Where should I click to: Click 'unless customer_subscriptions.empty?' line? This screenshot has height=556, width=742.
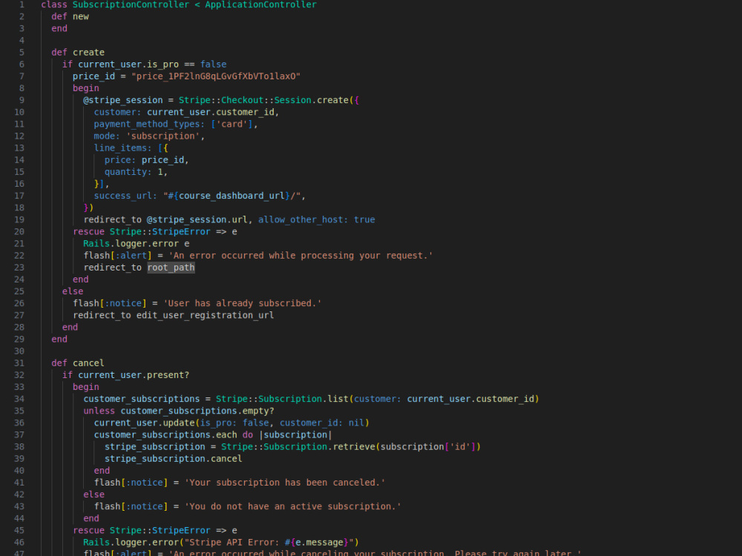pos(179,411)
